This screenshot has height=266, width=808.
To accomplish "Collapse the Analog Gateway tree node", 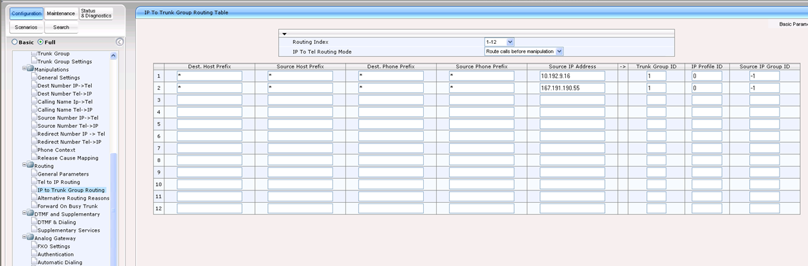I will tap(25, 238).
